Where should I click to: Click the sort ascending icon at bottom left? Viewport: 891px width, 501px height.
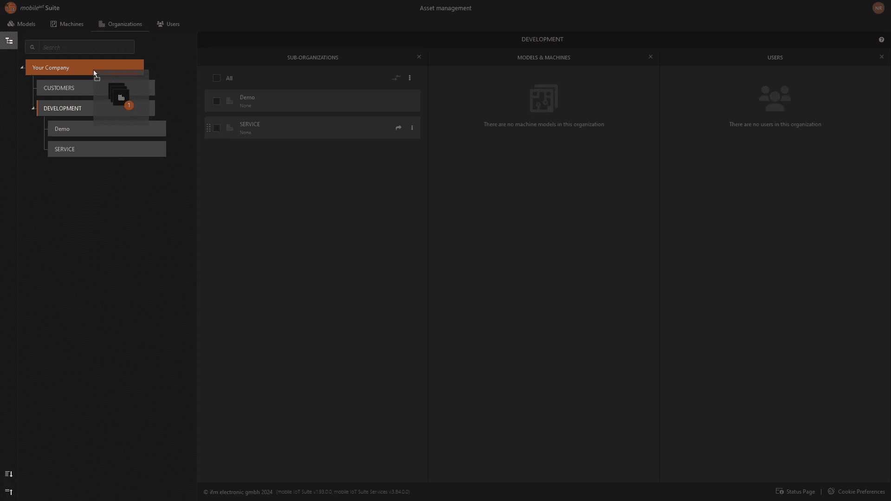click(x=9, y=492)
